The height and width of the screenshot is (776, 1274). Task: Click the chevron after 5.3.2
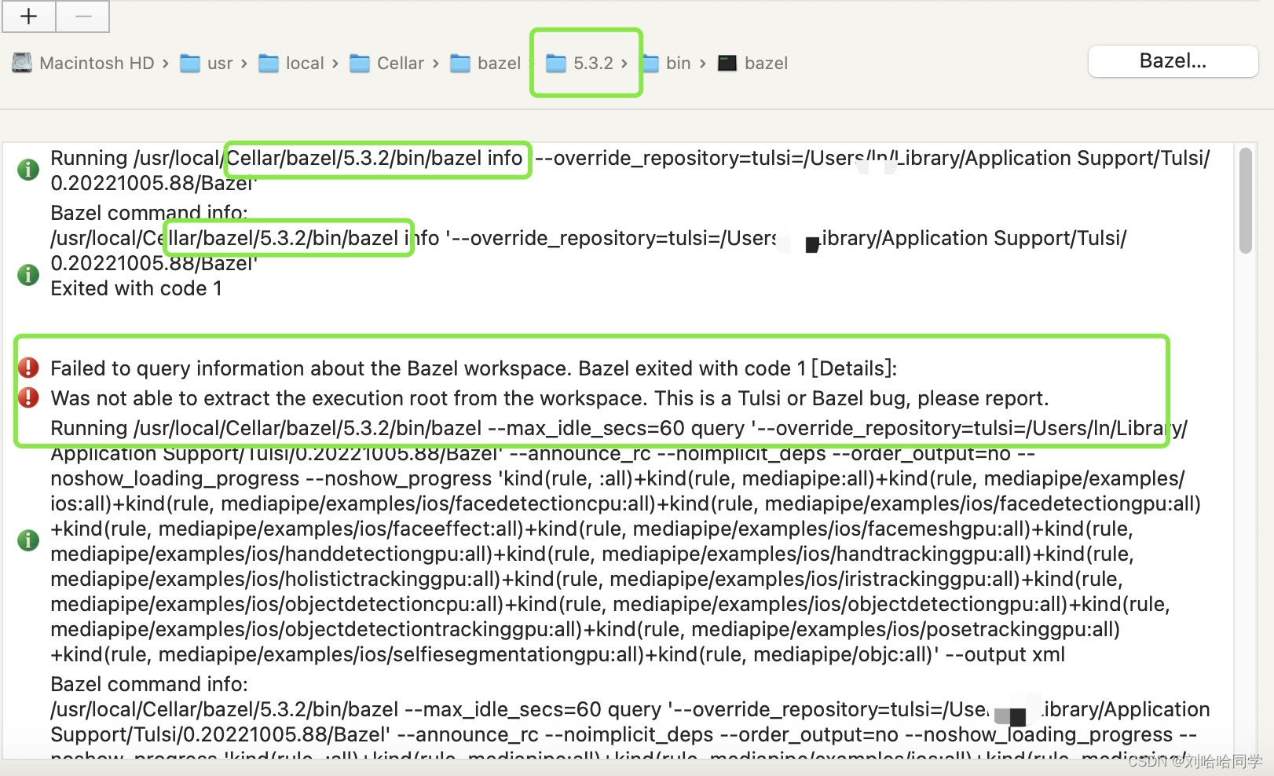pos(624,63)
